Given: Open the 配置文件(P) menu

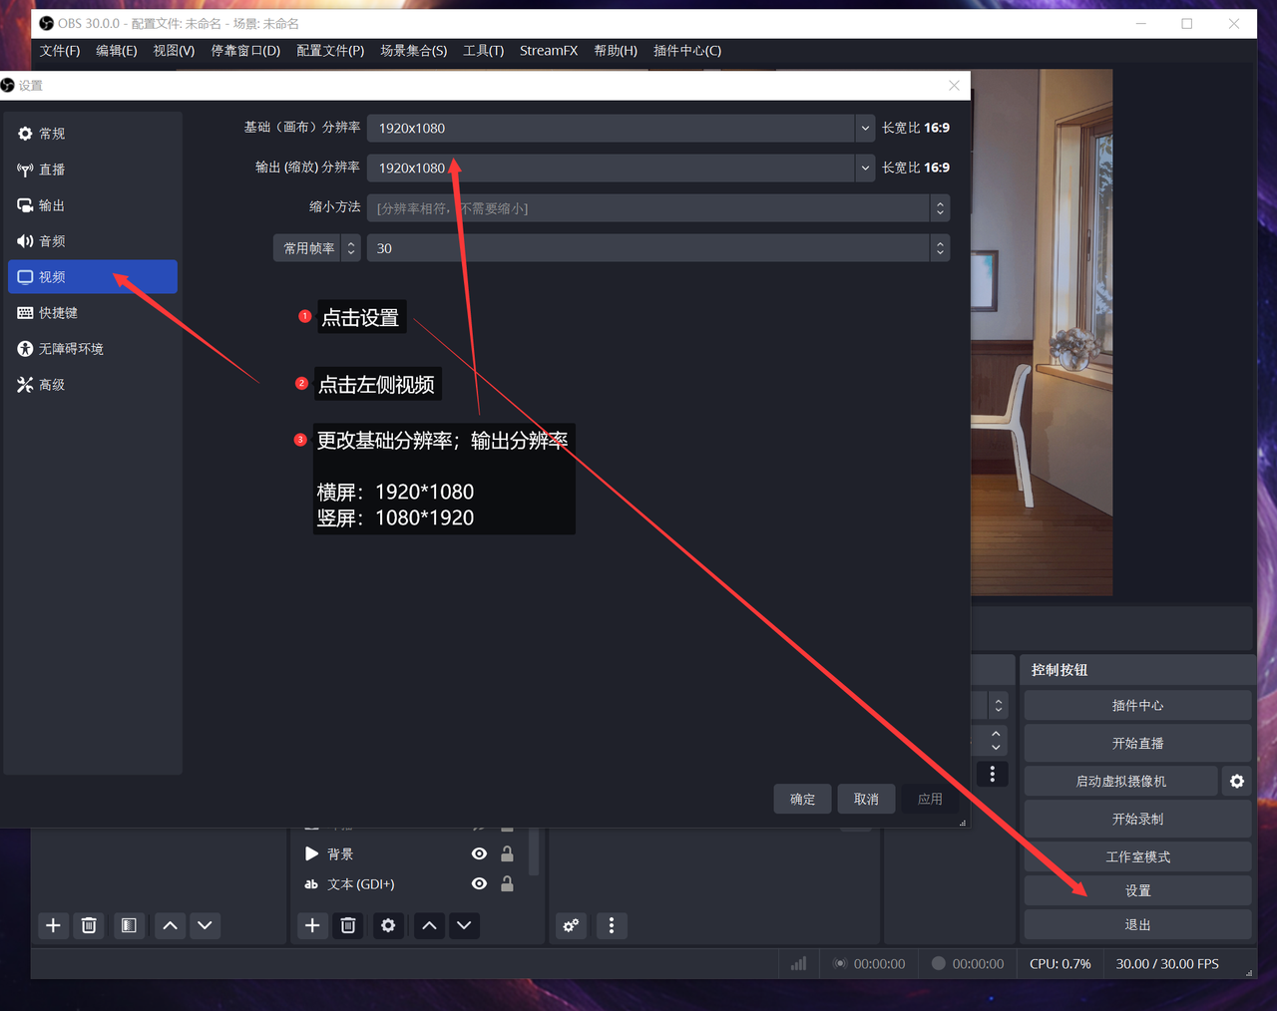Looking at the screenshot, I should click(x=330, y=51).
